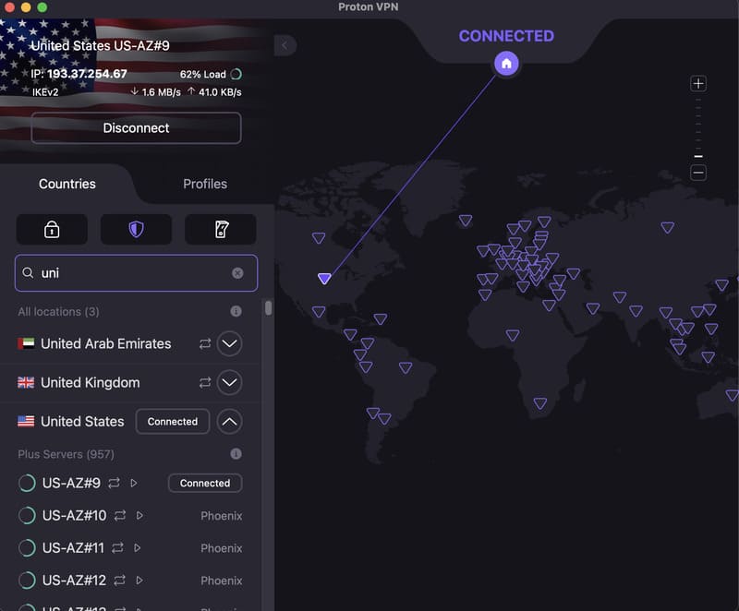
Task: Click the info icon beside All locations
Action: pyautogui.click(x=236, y=312)
